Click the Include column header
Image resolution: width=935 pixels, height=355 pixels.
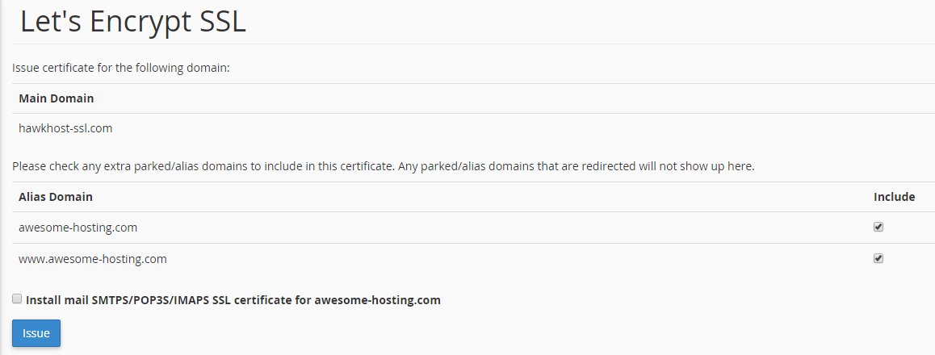click(x=894, y=197)
